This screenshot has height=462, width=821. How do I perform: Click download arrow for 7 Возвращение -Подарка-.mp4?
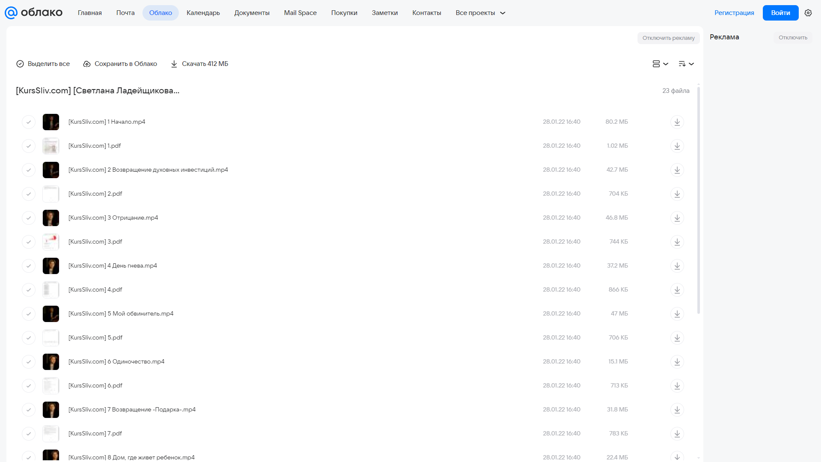[677, 410]
